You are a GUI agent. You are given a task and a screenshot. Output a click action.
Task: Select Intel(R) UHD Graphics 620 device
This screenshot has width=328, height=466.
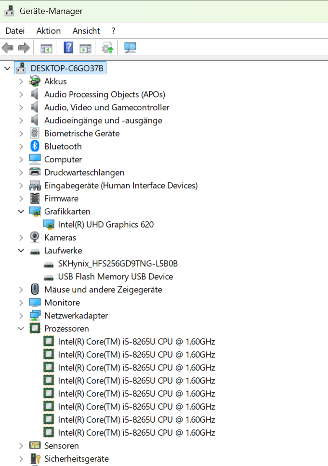[106, 225]
